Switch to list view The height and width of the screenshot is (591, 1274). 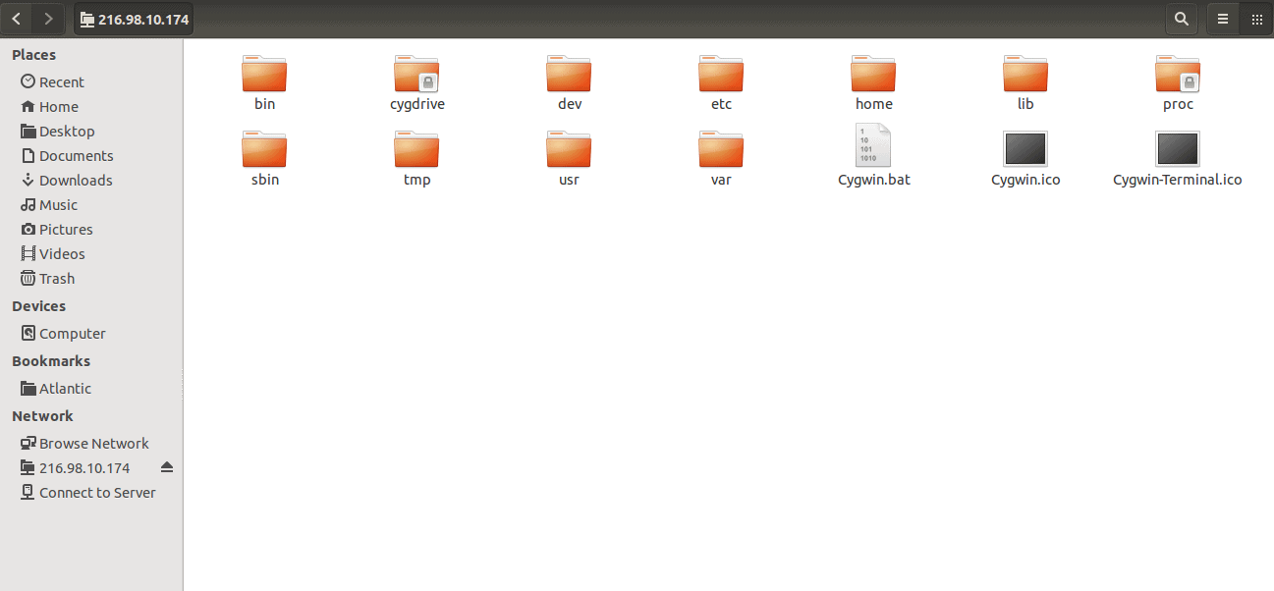coord(1223,19)
